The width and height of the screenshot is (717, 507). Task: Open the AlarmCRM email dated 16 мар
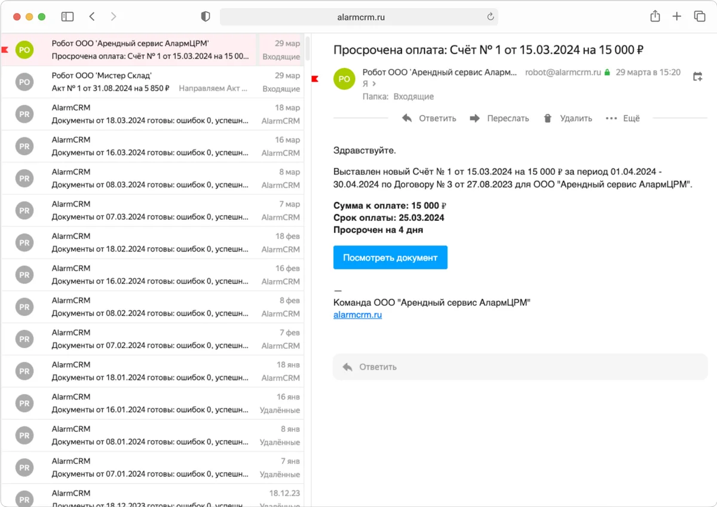pos(152,146)
